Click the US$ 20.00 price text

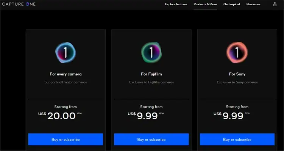pyautogui.click(x=62, y=116)
